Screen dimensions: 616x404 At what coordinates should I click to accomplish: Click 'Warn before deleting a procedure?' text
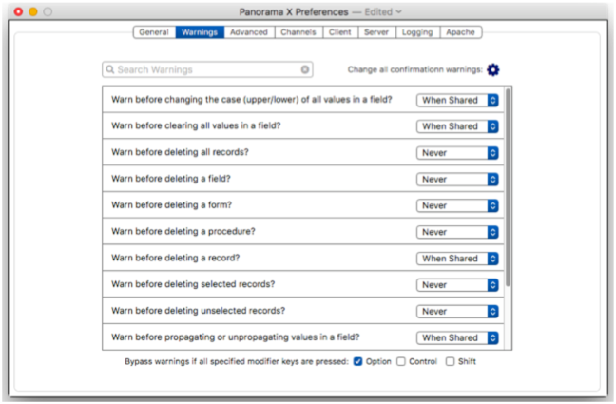183,232
